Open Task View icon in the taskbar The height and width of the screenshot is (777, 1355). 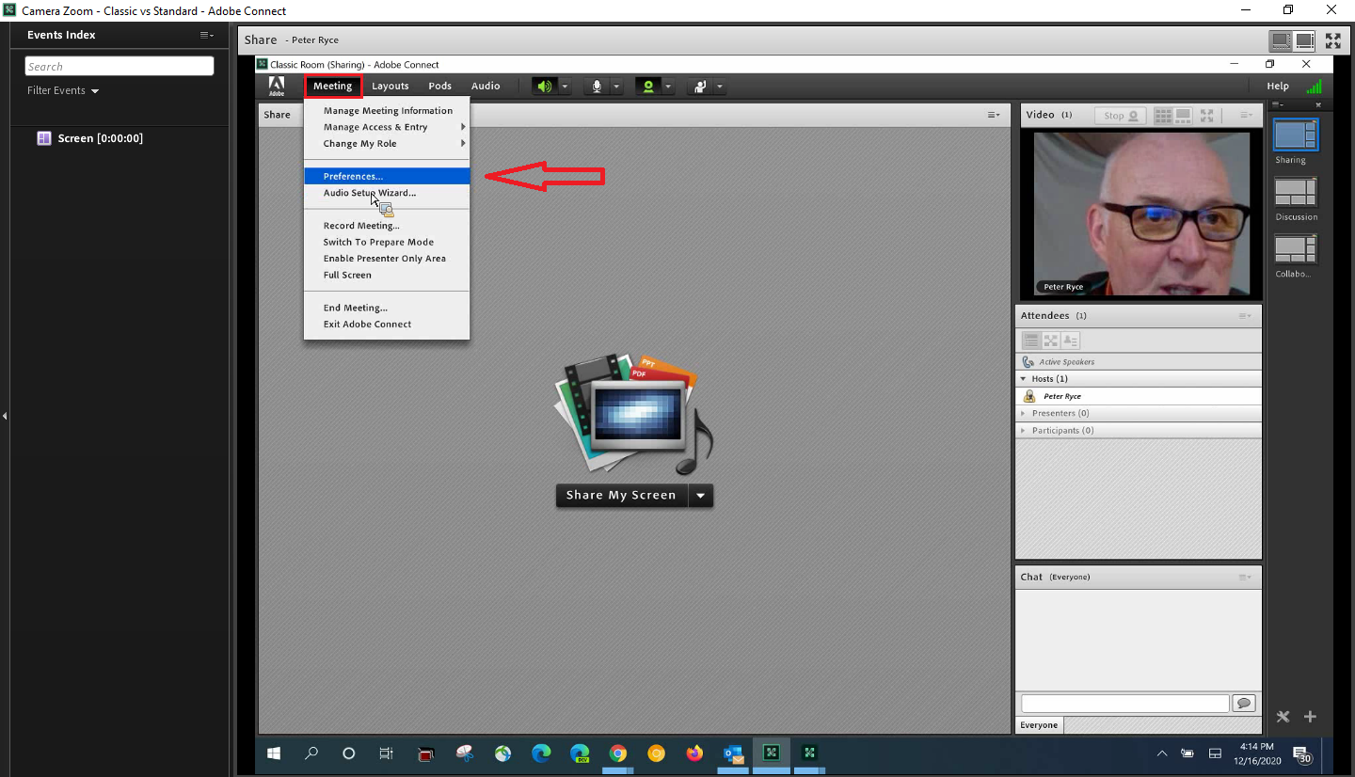pos(386,753)
